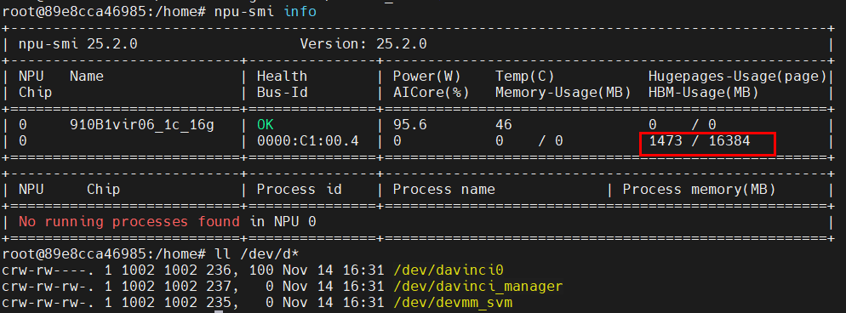
Task: Click the 'Bus-Id' column header
Action: [283, 92]
